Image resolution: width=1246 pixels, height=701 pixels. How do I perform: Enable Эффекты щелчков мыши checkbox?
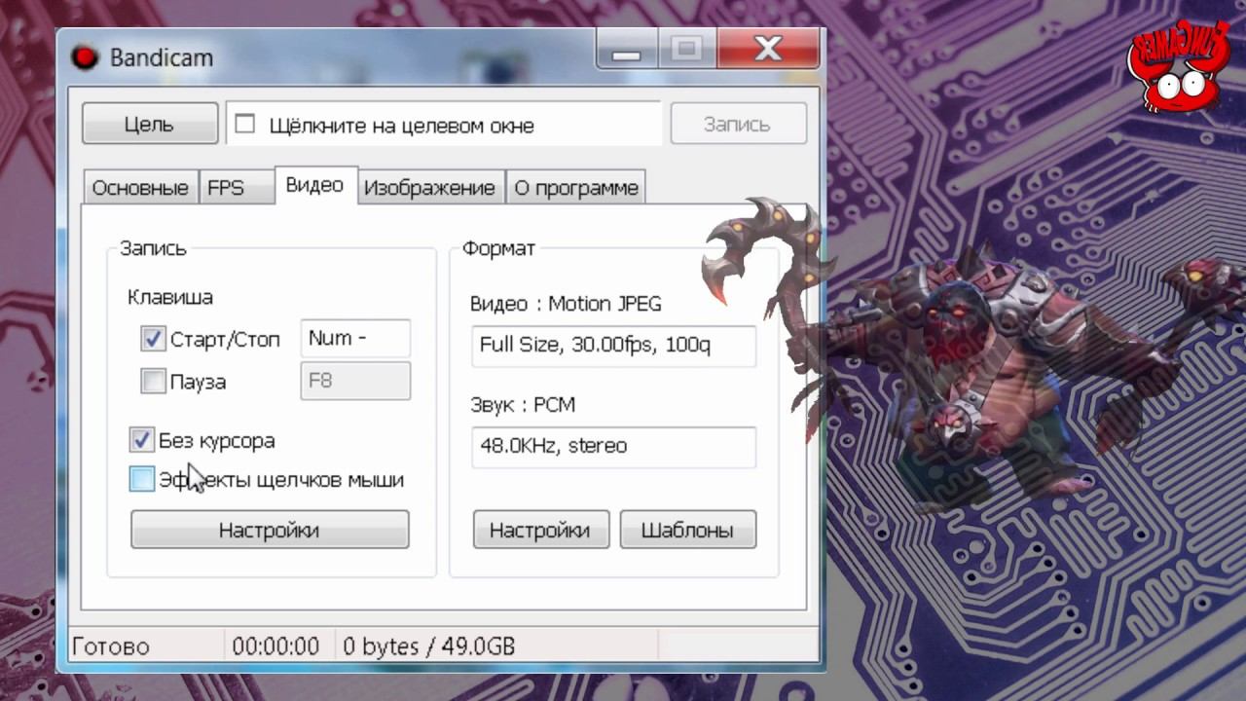pyautogui.click(x=142, y=479)
